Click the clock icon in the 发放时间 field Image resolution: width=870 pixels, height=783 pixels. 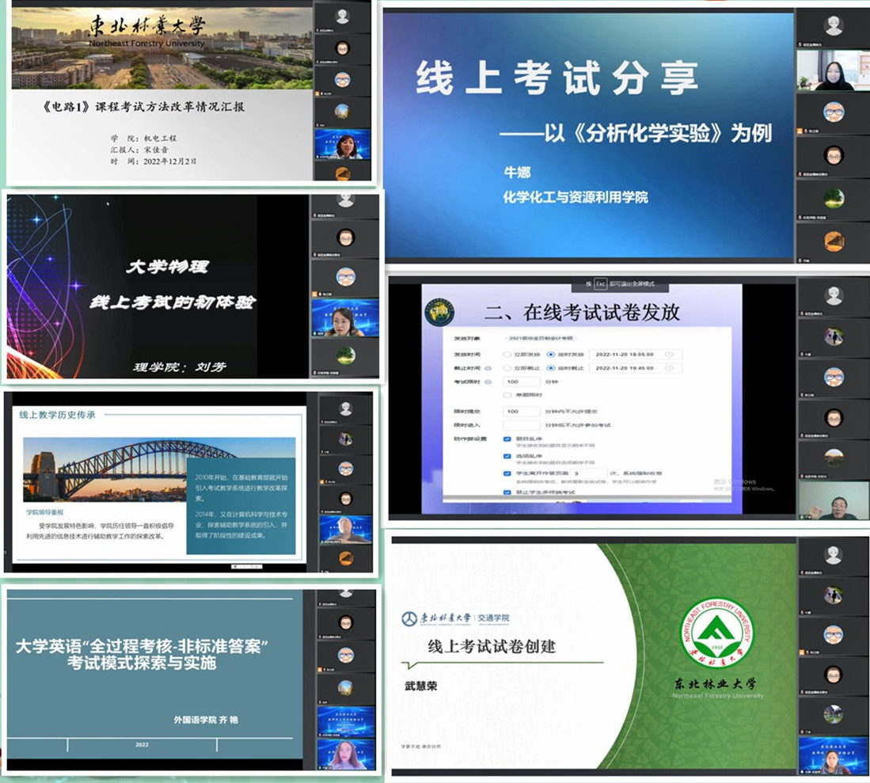[670, 354]
